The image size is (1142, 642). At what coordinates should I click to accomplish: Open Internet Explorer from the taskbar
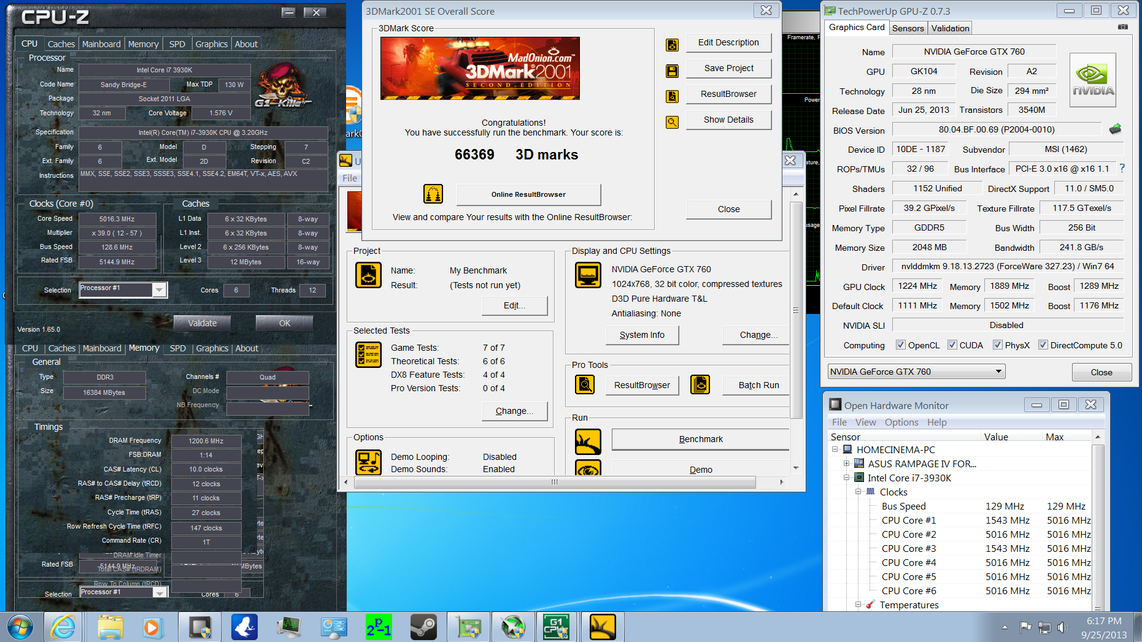[x=63, y=627]
